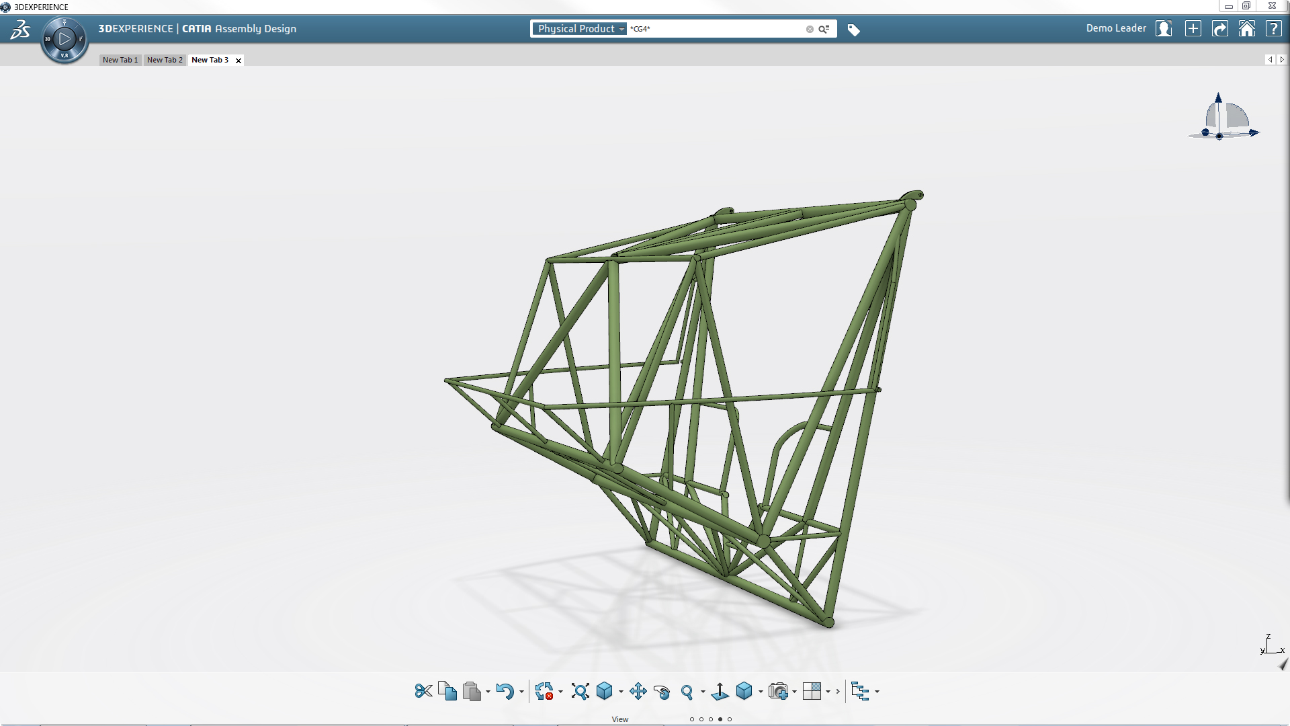
Task: Open the Physical Product search type dropdown
Action: tap(581, 29)
